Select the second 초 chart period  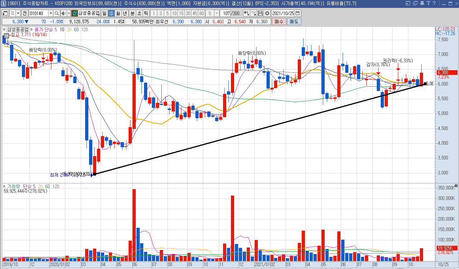point(139,13)
